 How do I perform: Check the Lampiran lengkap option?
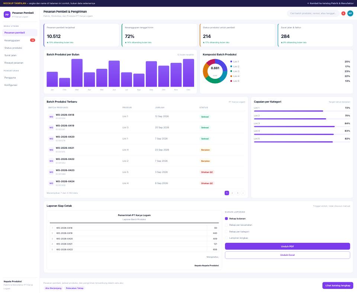tap(226, 238)
